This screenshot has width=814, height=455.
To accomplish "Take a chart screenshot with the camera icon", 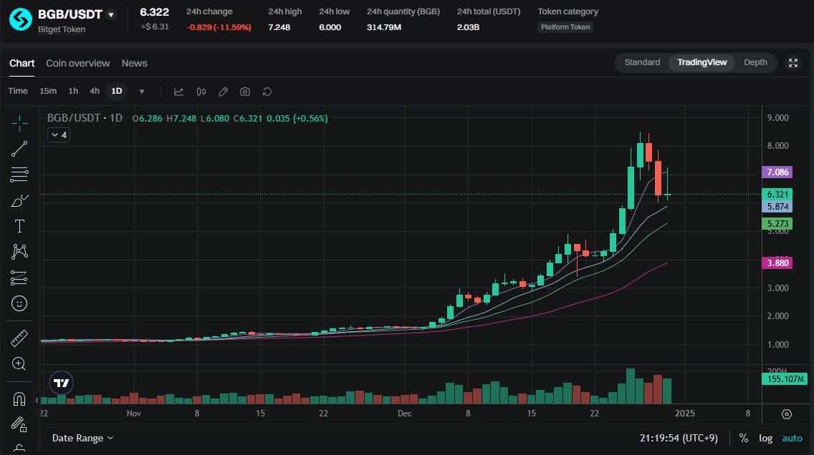I will pyautogui.click(x=244, y=92).
